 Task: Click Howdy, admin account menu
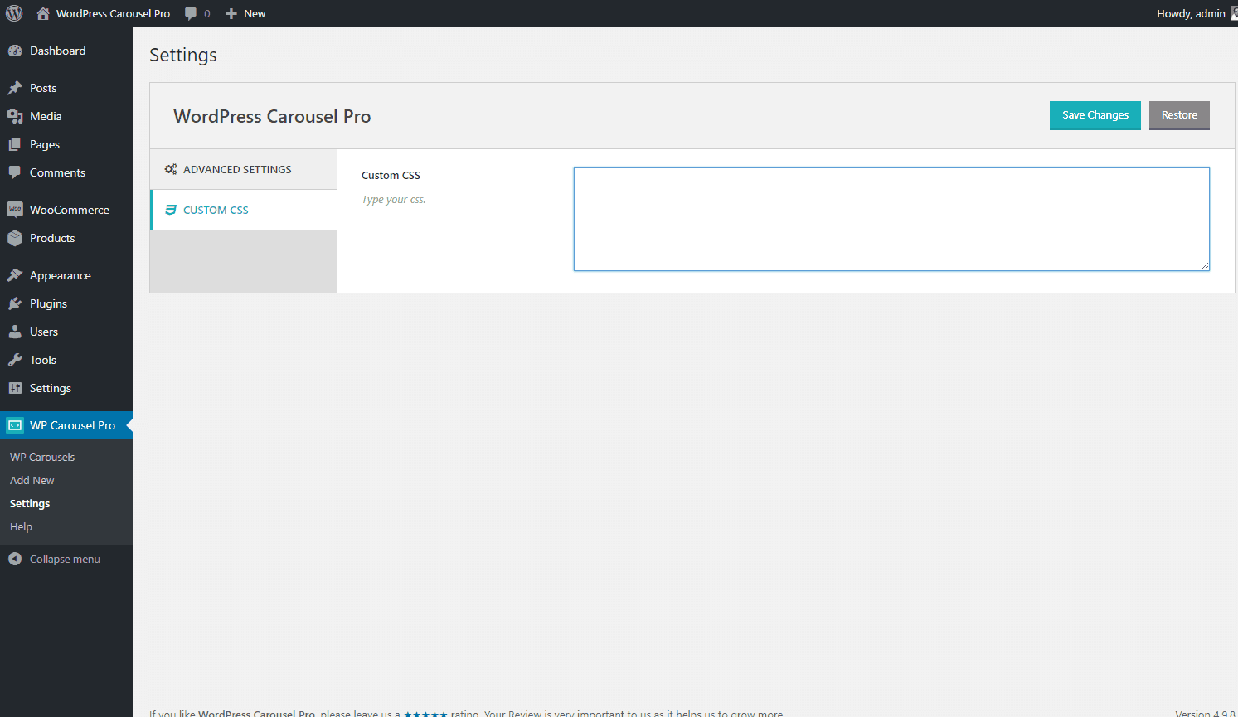tap(1191, 13)
